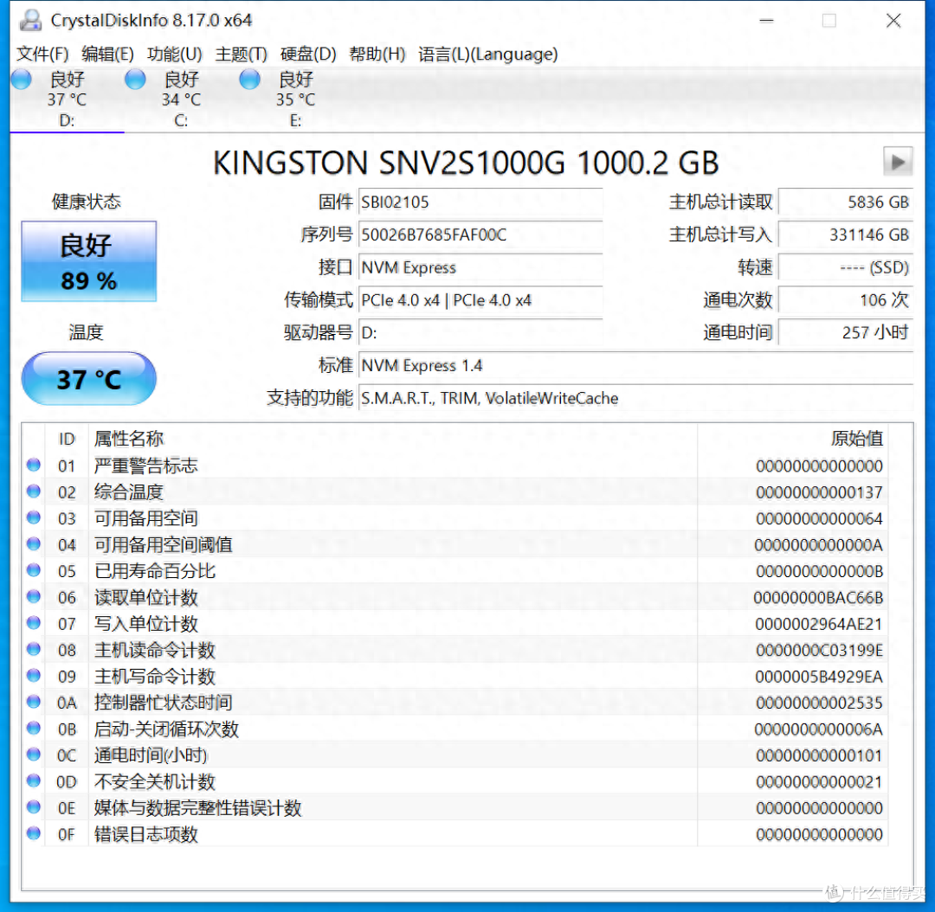Click the blue status dot for attribute 07

34,623
